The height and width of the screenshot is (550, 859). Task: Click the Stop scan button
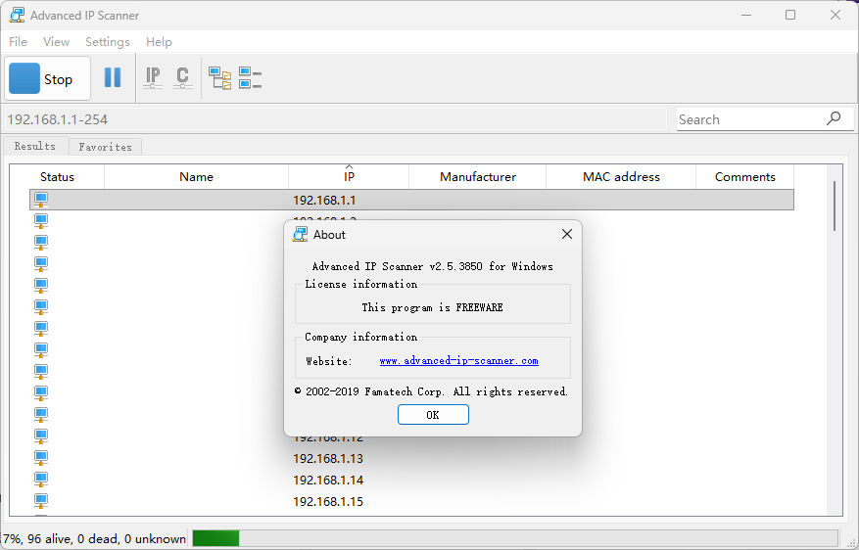click(48, 79)
